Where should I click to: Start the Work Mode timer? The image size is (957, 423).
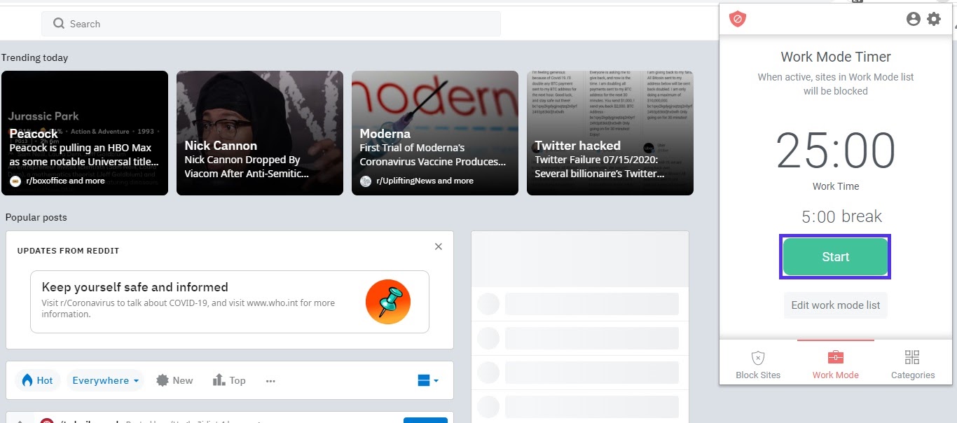(835, 257)
